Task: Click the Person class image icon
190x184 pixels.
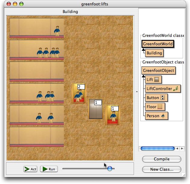Action: (x=163, y=116)
